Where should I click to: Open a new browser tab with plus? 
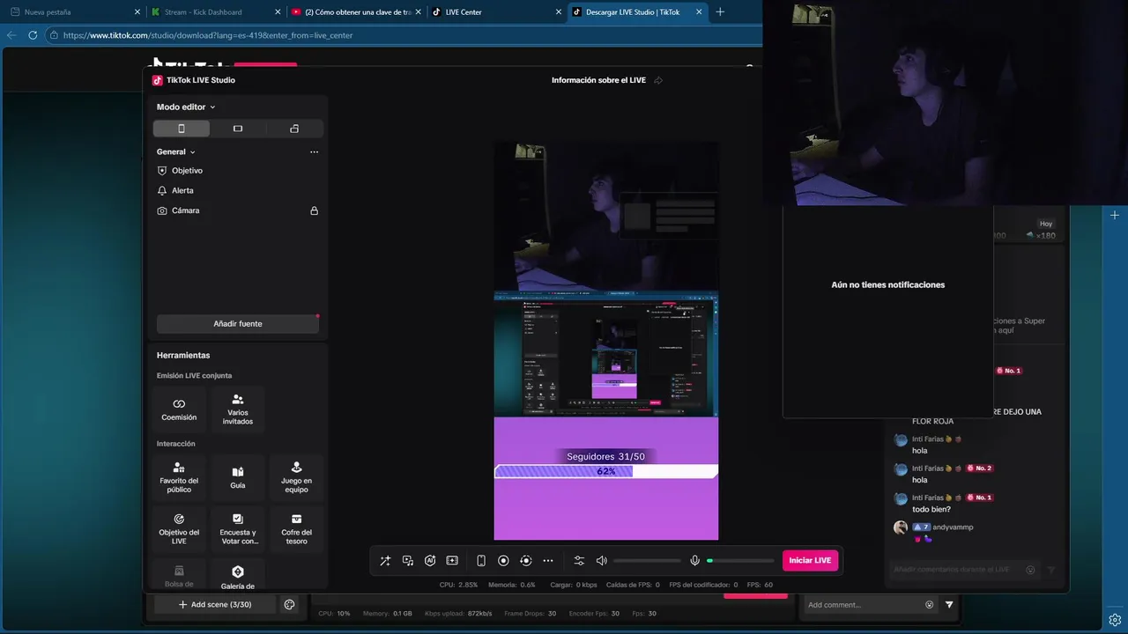tap(720, 12)
